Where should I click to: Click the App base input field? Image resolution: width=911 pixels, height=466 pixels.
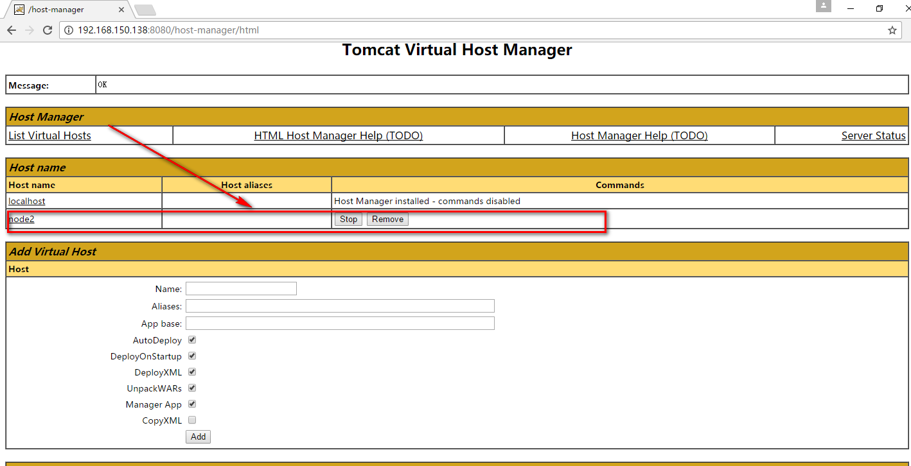[340, 323]
